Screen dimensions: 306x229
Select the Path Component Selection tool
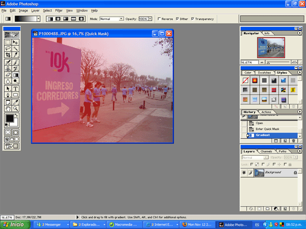click(x=8, y=89)
